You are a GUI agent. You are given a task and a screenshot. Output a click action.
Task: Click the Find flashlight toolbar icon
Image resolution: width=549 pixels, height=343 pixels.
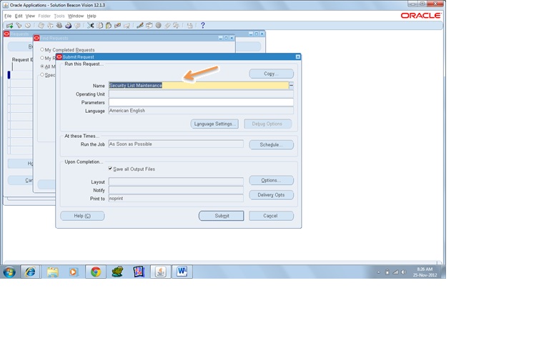(x=19, y=26)
